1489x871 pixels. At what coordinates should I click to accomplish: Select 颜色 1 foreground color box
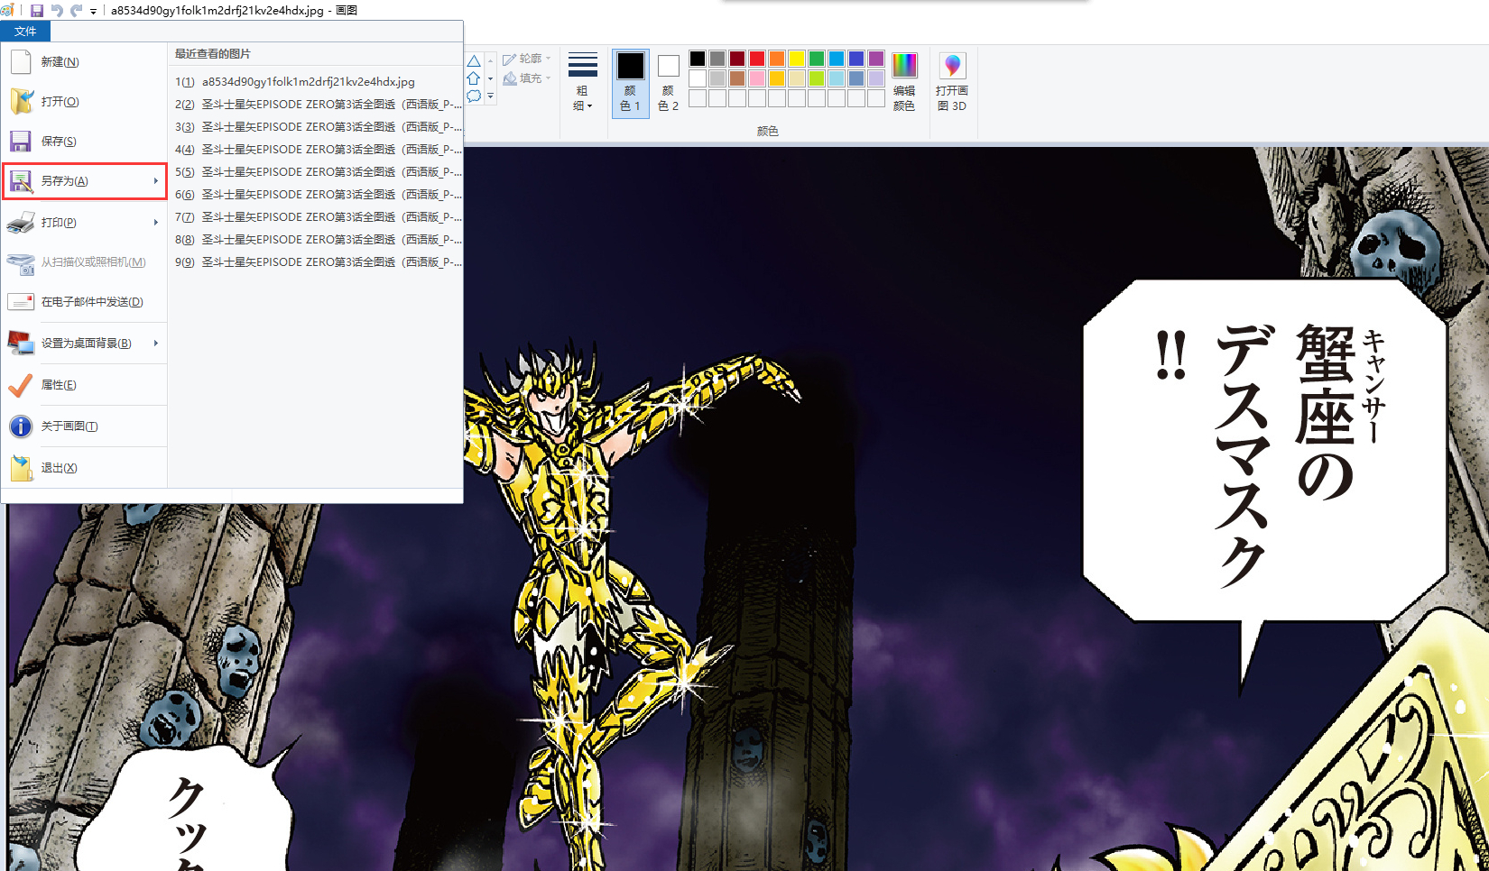pyautogui.click(x=630, y=82)
